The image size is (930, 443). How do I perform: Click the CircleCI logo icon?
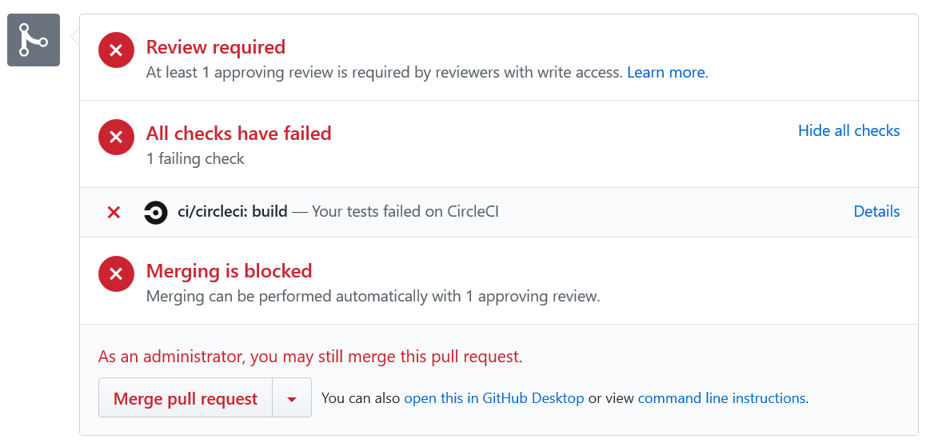tap(156, 212)
